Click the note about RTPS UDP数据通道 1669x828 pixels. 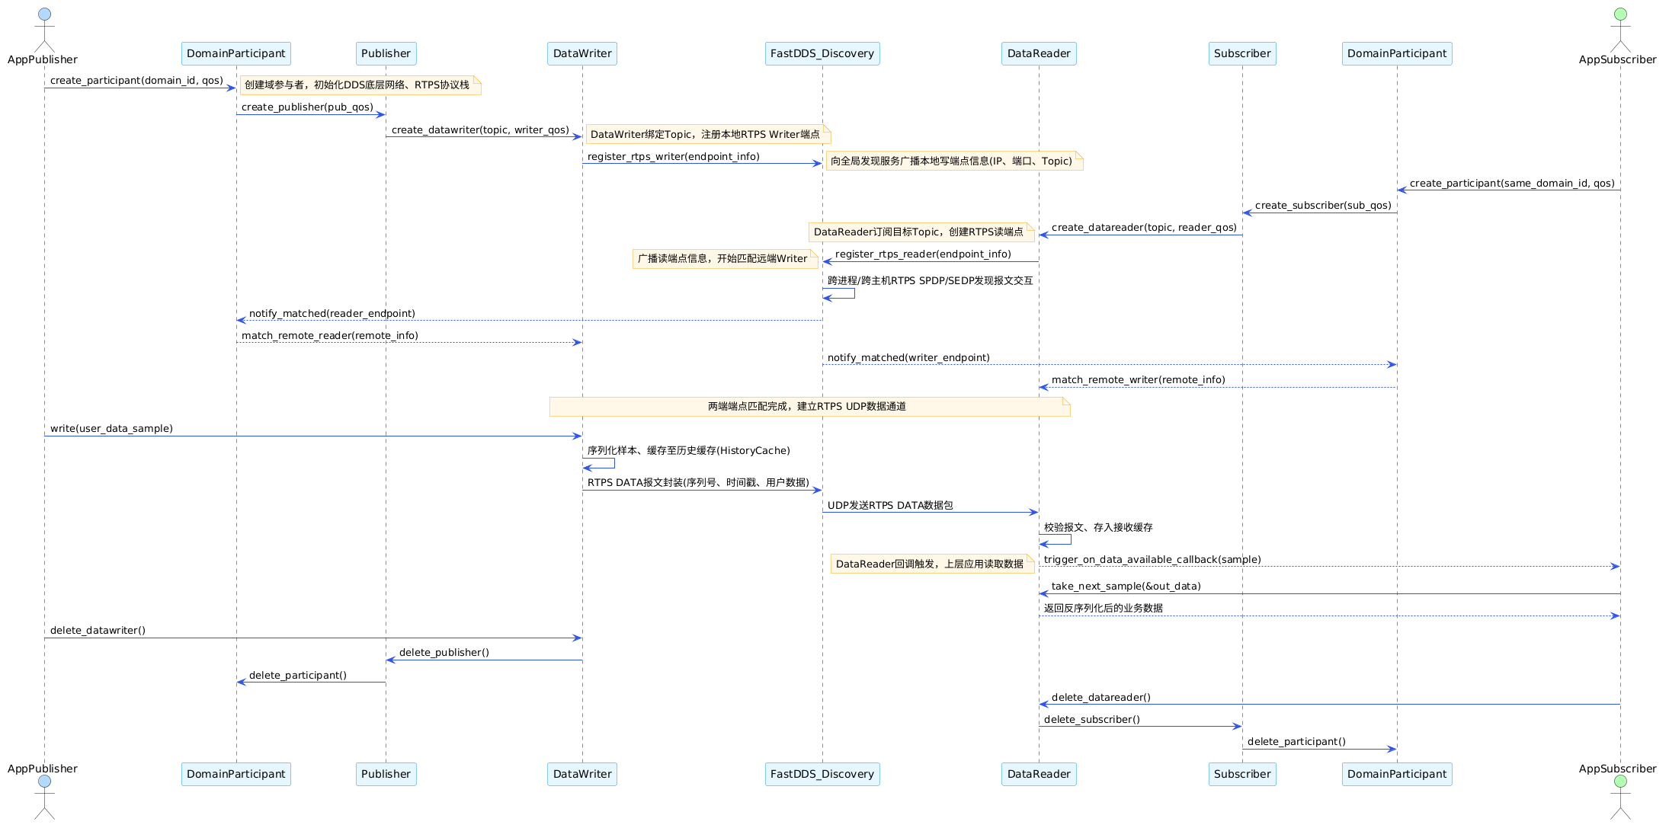(x=810, y=407)
